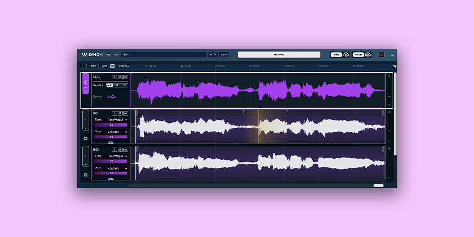This screenshot has width=474, height=237.
Task: Toggle the main plugin power button
Action: [x=382, y=55]
